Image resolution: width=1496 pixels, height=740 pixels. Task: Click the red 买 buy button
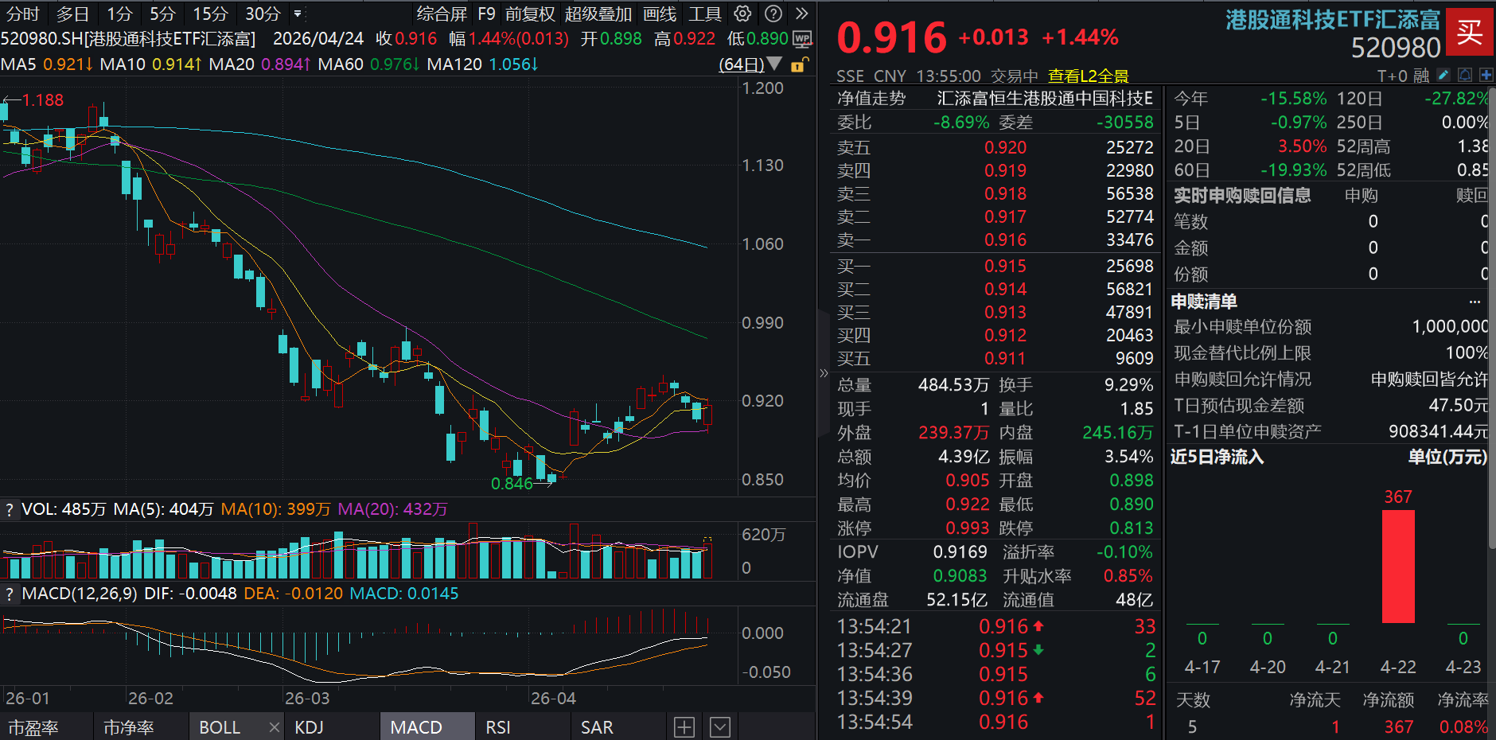(1471, 32)
